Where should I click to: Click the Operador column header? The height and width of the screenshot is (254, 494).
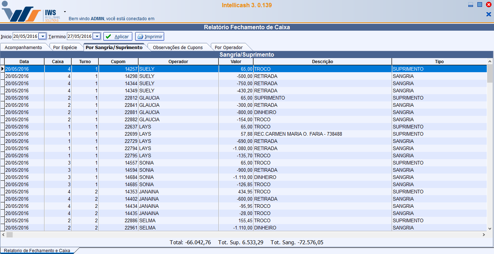click(178, 62)
